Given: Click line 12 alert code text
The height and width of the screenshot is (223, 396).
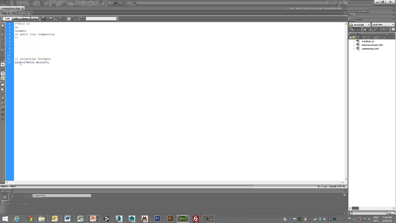Looking at the screenshot, I should click(32, 62).
